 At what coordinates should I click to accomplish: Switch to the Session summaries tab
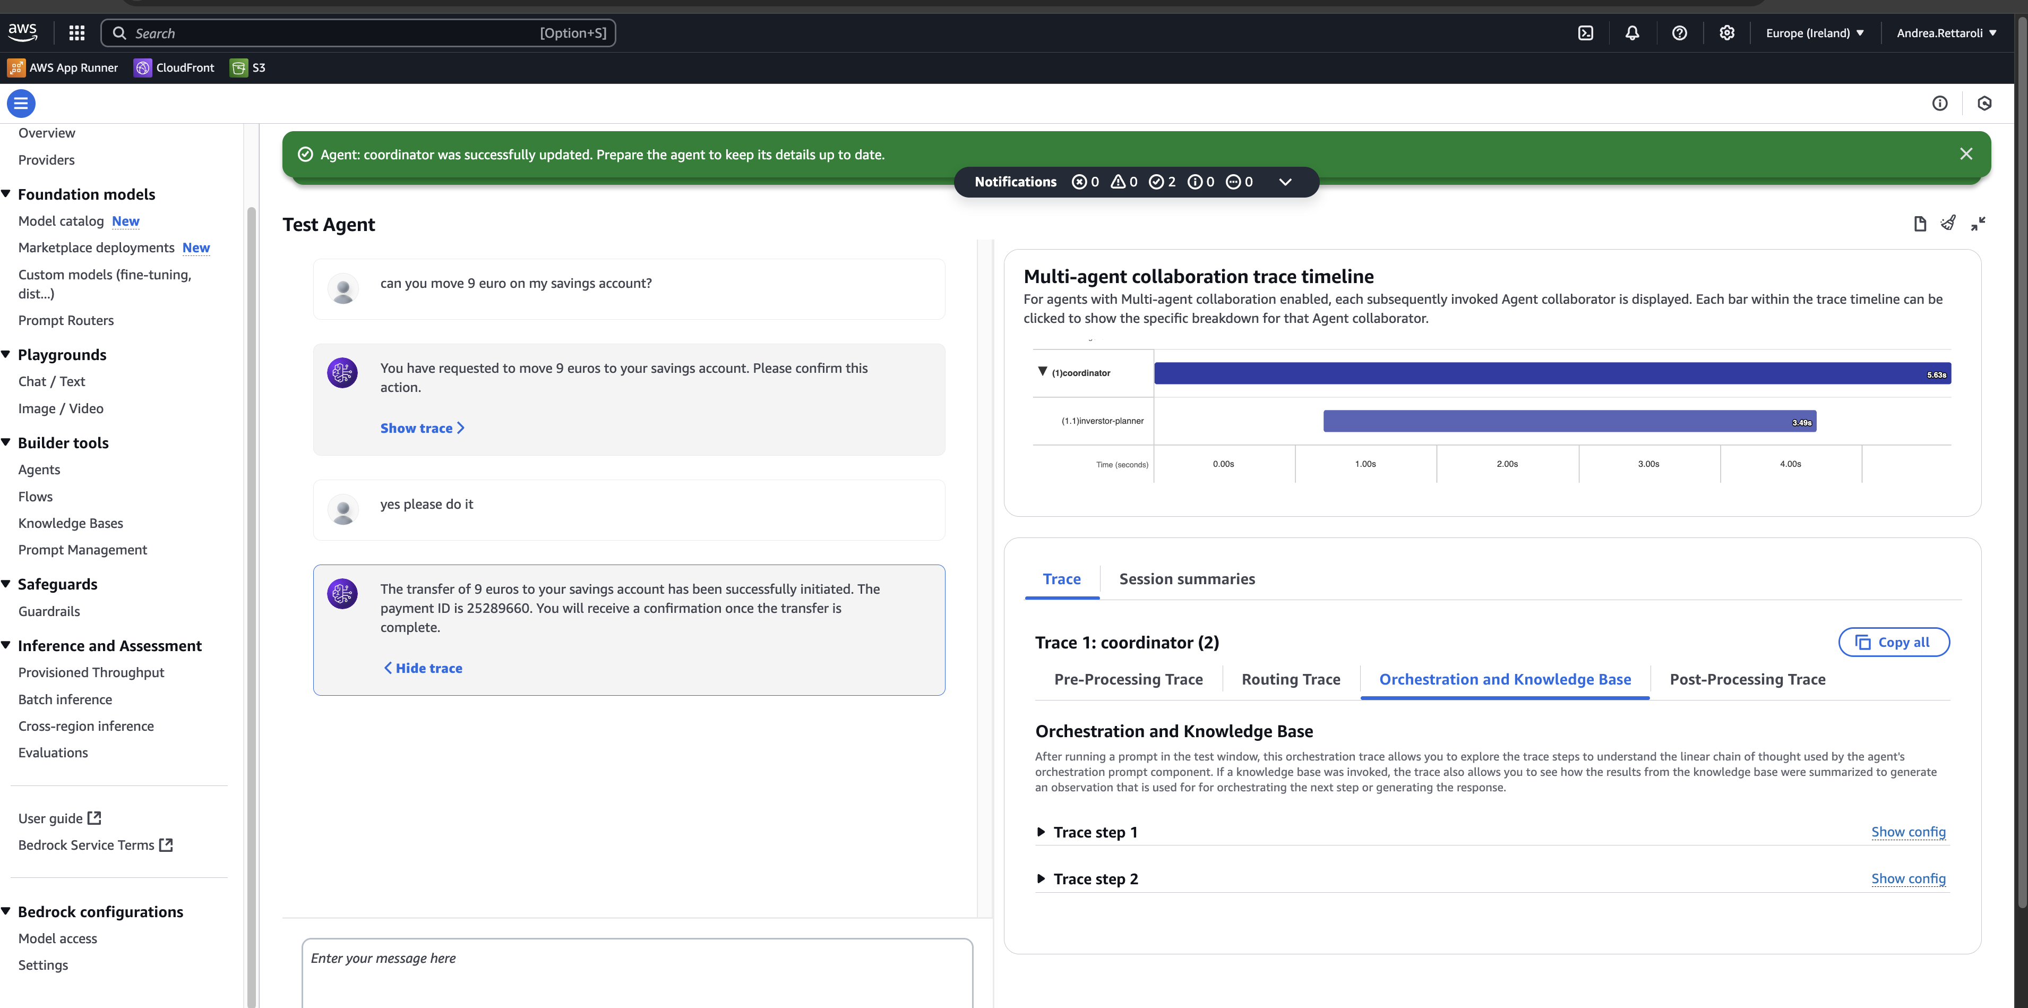pyautogui.click(x=1187, y=579)
